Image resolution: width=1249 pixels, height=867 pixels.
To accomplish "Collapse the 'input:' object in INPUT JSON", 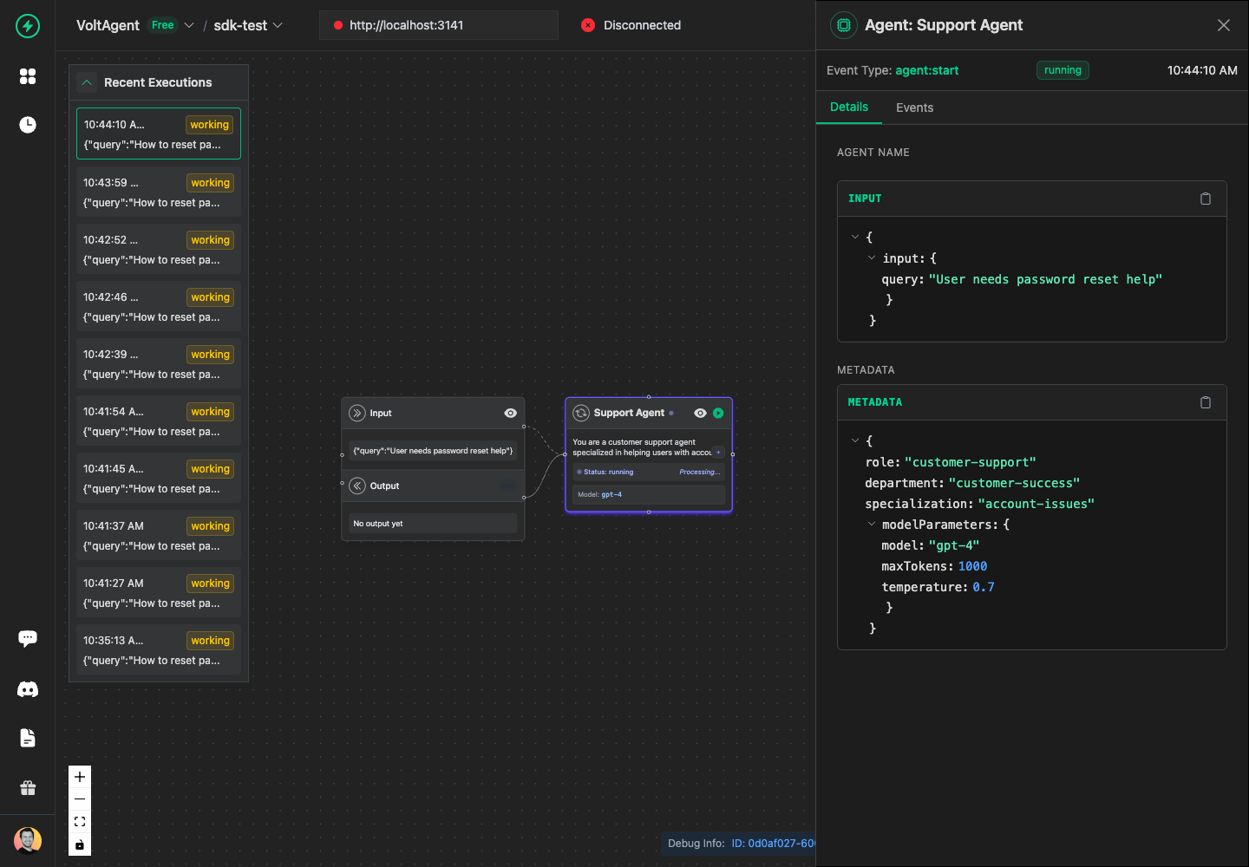I will (872, 257).
